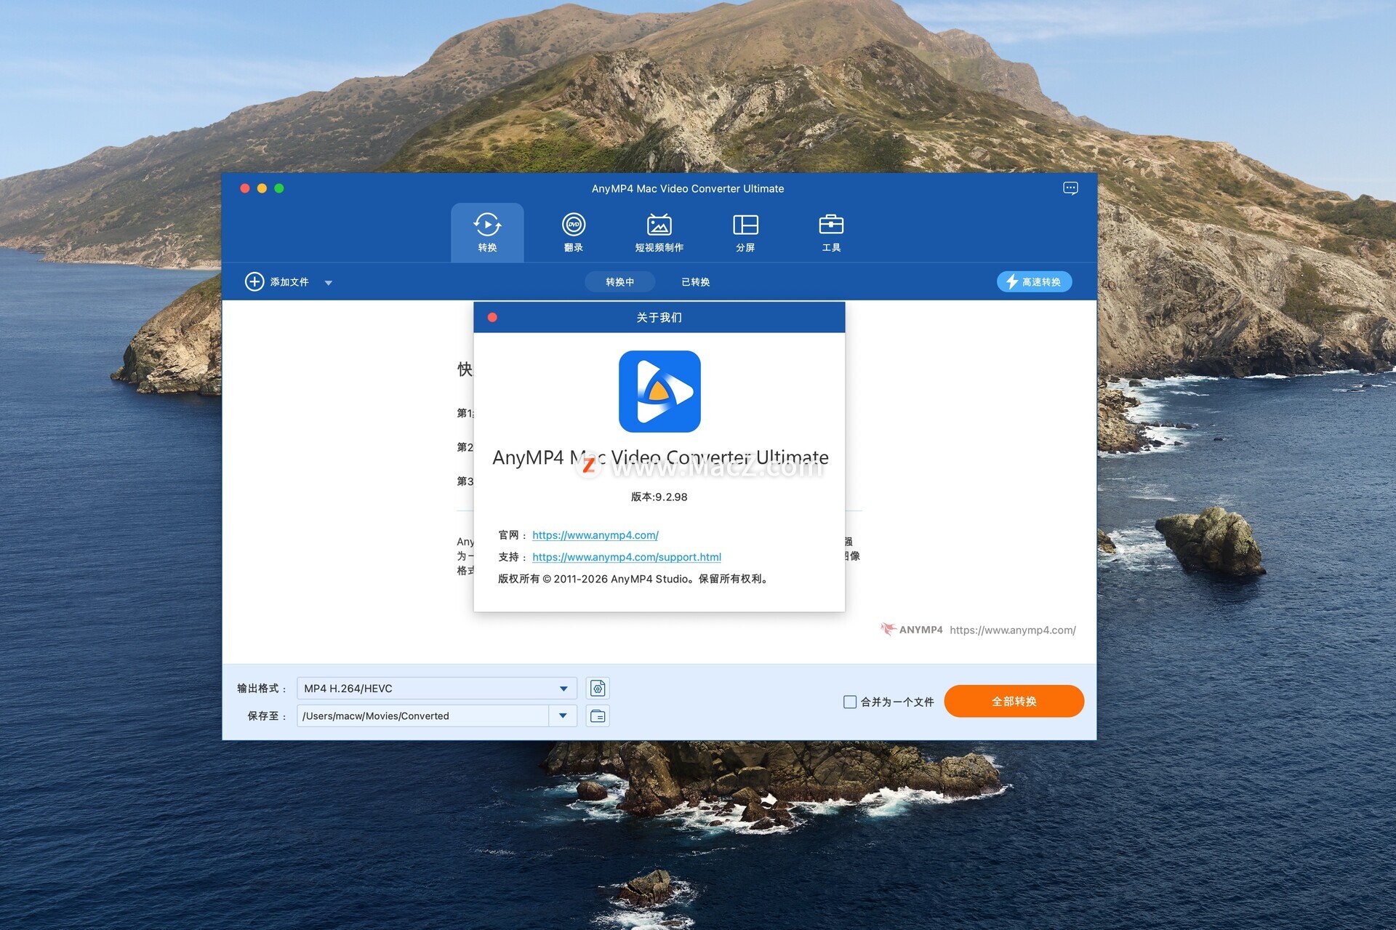Open the 分屏 split-screen collage icon

pyautogui.click(x=745, y=225)
